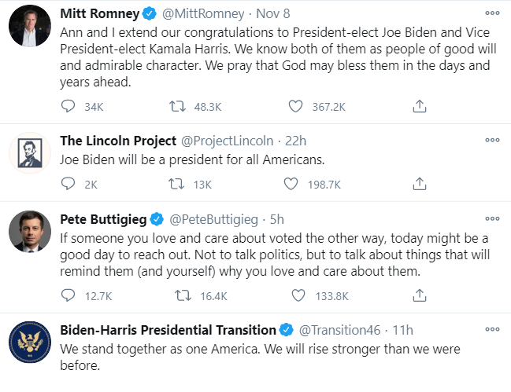Open more options on Pete Buttigieg's tweet
The image size is (511, 392).
(493, 218)
